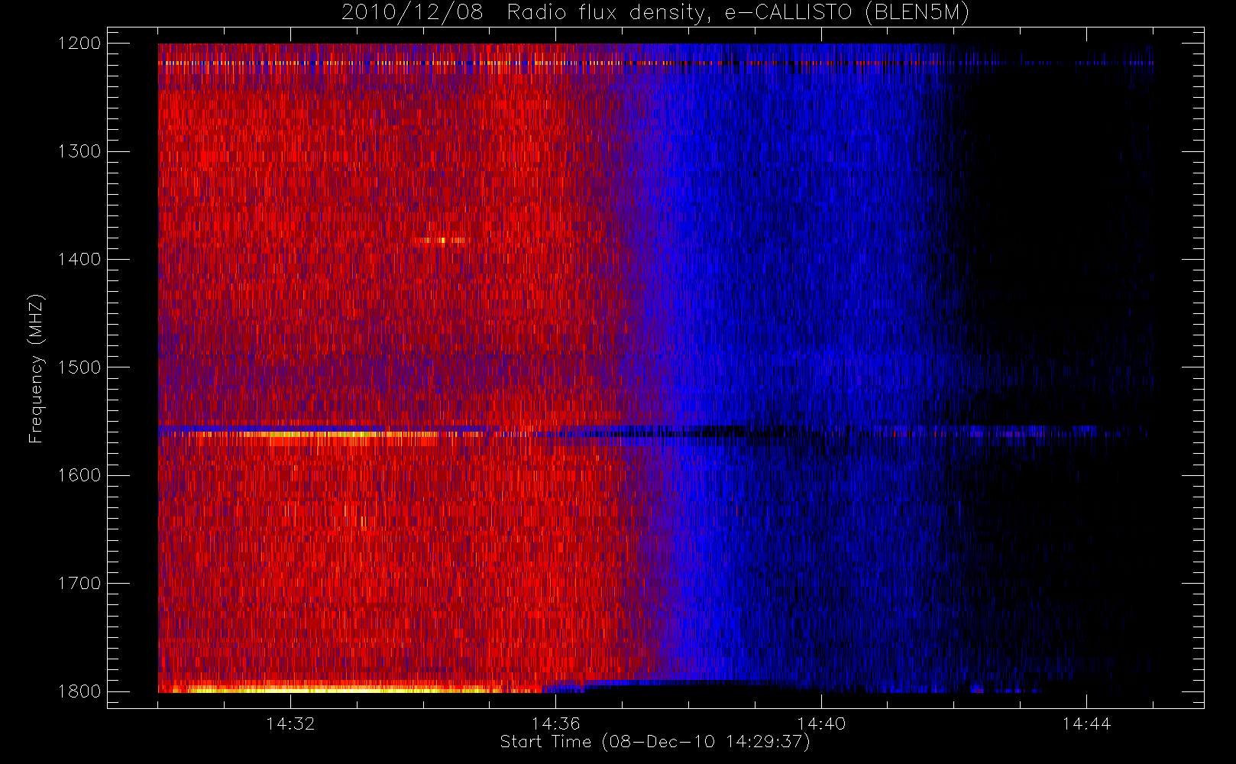Click the plot title '2010/12/08 Radio flux density'
This screenshot has height=764, width=1236.
655,13
